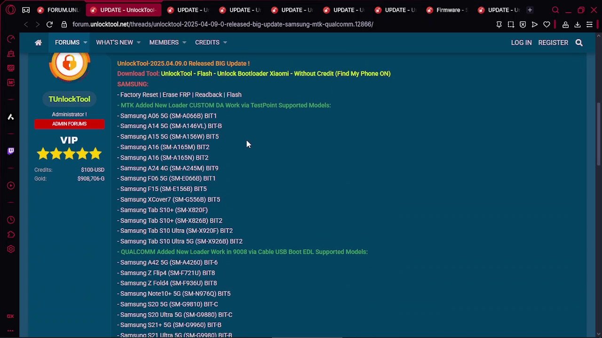Click the Credits value '$100-USD'
Screen dimensions: 602x338
(93, 169)
